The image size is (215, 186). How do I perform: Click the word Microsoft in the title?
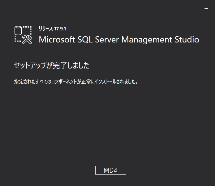[57, 40]
